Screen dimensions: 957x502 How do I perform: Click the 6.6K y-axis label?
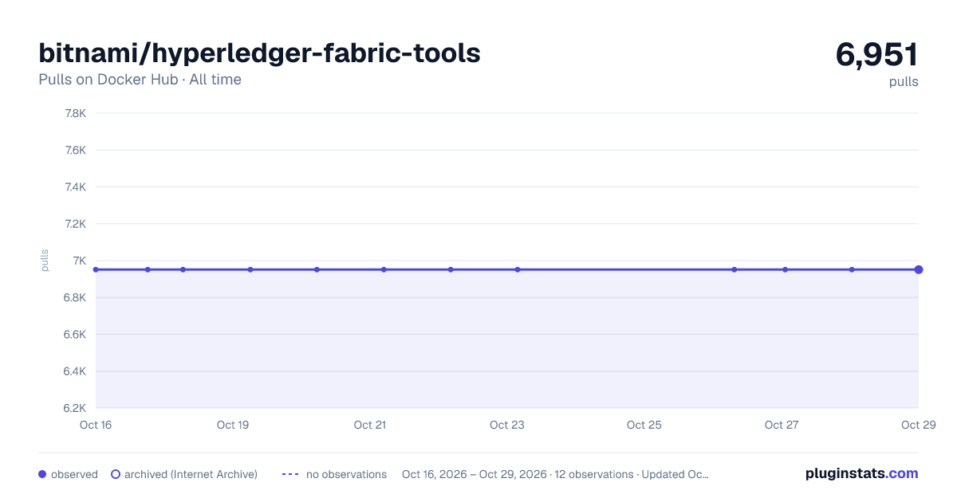tap(75, 335)
